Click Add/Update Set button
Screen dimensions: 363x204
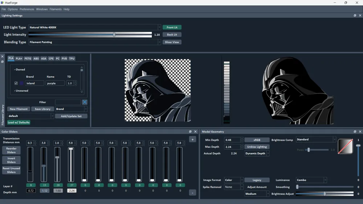(x=71, y=116)
